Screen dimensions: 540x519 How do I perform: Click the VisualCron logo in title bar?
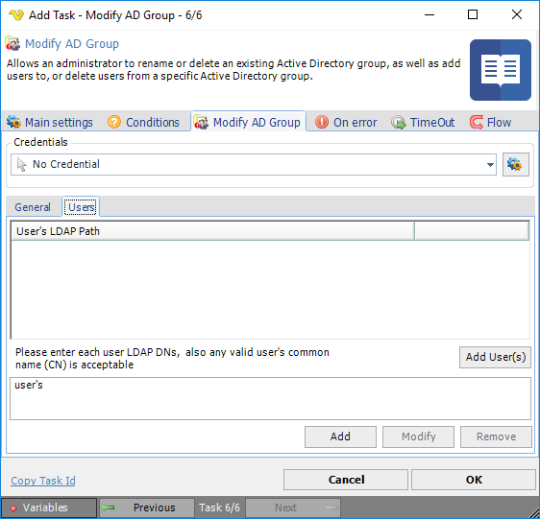point(16,15)
